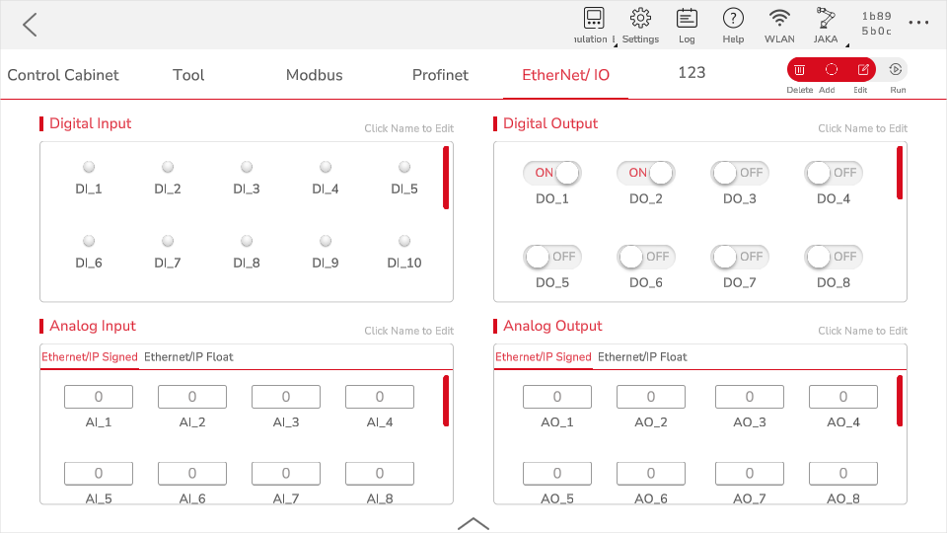947x533 pixels.
Task: Switch on the DO_6 toggle
Action: pos(646,257)
